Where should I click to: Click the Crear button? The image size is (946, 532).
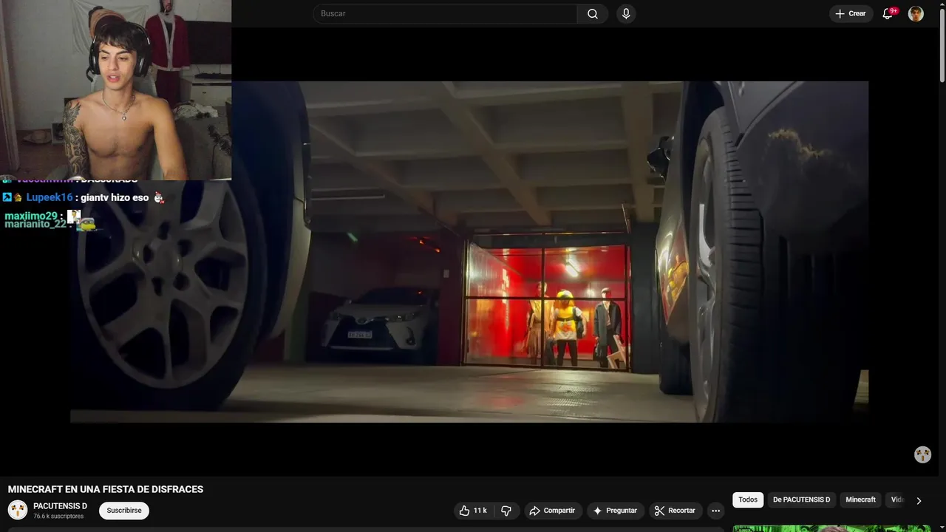click(851, 13)
